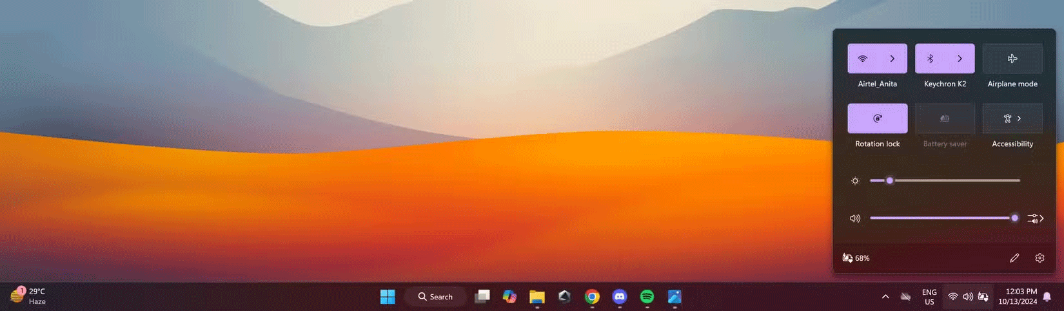Open battery settings showing 68%
The image size is (1064, 311).
[x=856, y=258]
